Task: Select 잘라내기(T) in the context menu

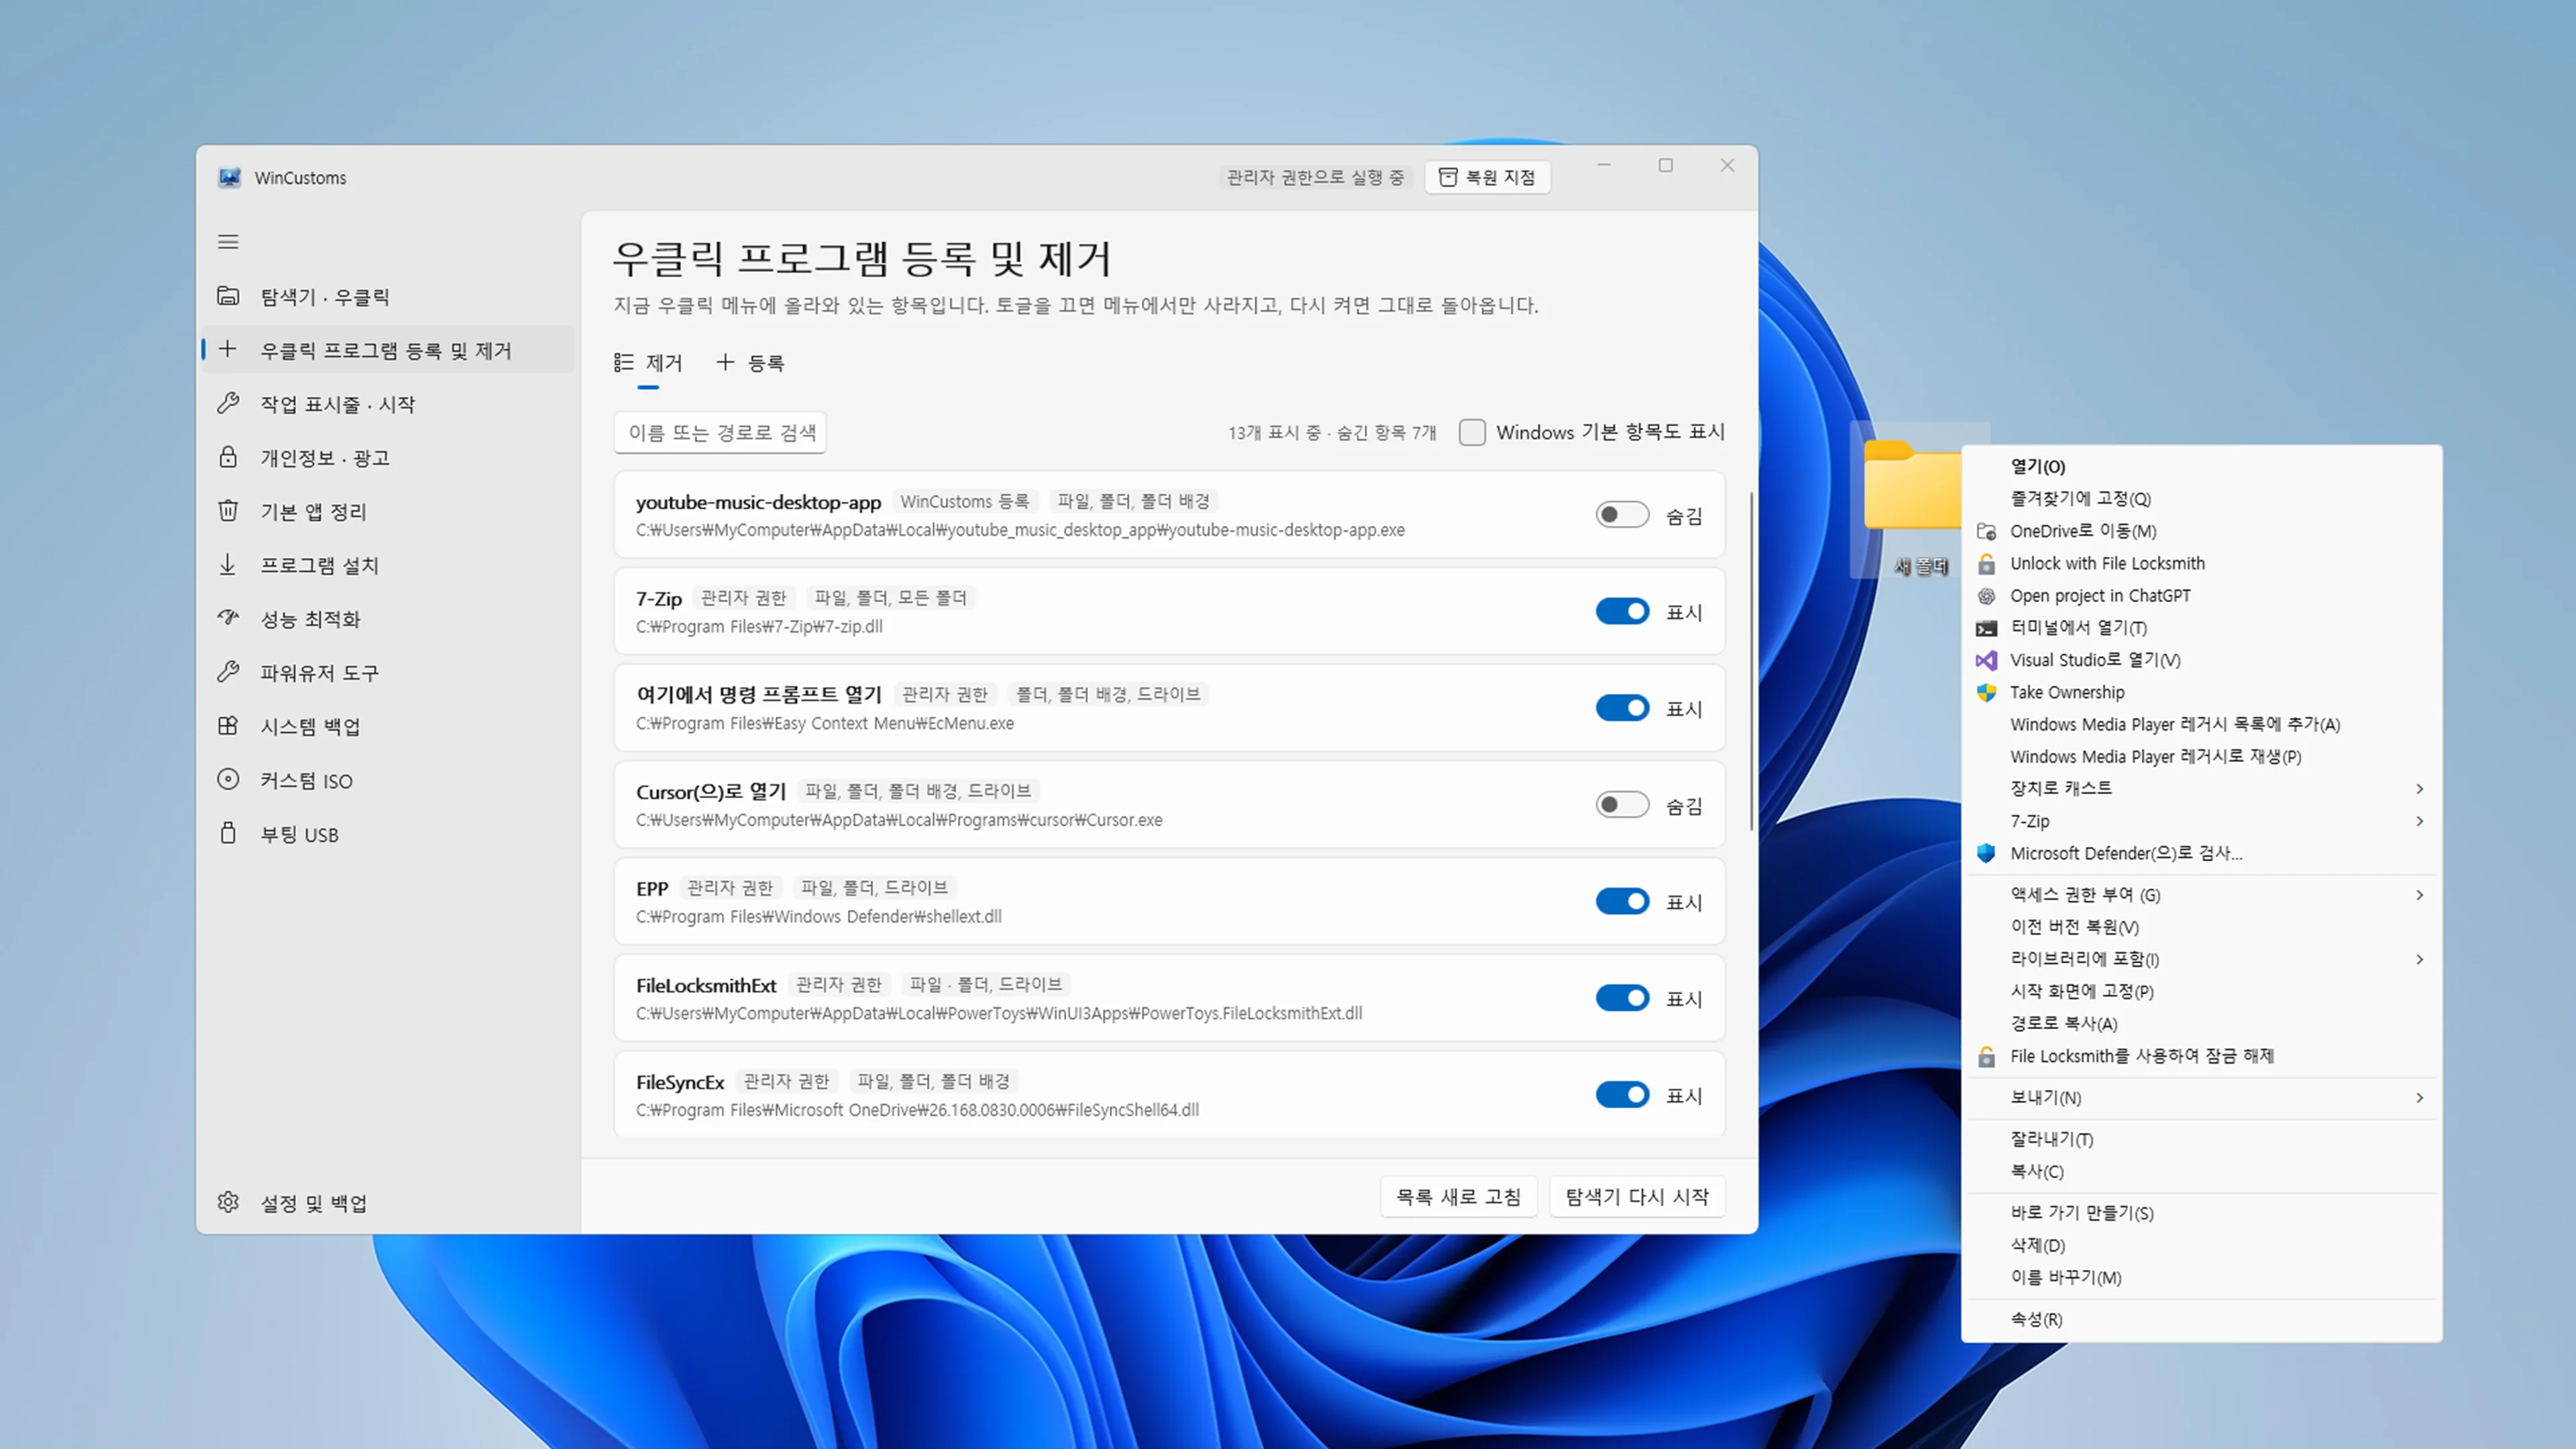Action: point(2202,1139)
